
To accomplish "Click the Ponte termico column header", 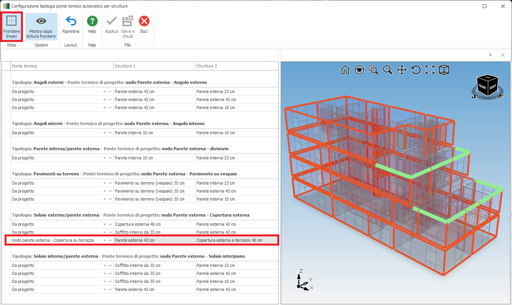I will point(61,66).
